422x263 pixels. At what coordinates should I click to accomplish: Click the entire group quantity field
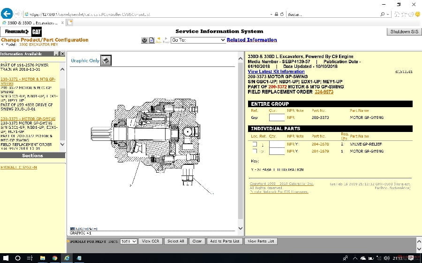(277, 117)
